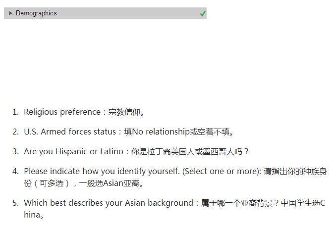The image size is (330, 225).
Task: Click list number "3." beside Hispanic question
Action: pyautogui.click(x=16, y=152)
